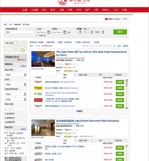Toggle the checkbox below check-in date
Image resolution: width=149 pixels, height=161 pixels.
point(37,35)
